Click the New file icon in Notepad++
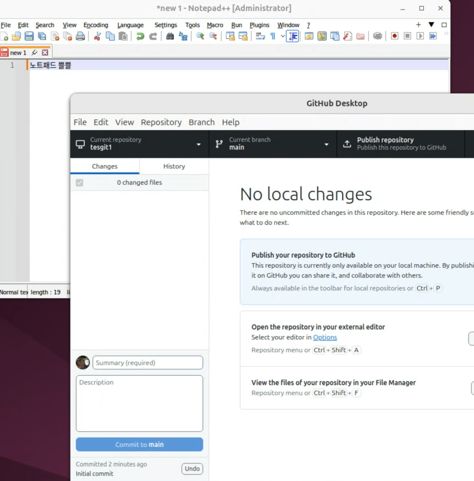 coord(4,36)
